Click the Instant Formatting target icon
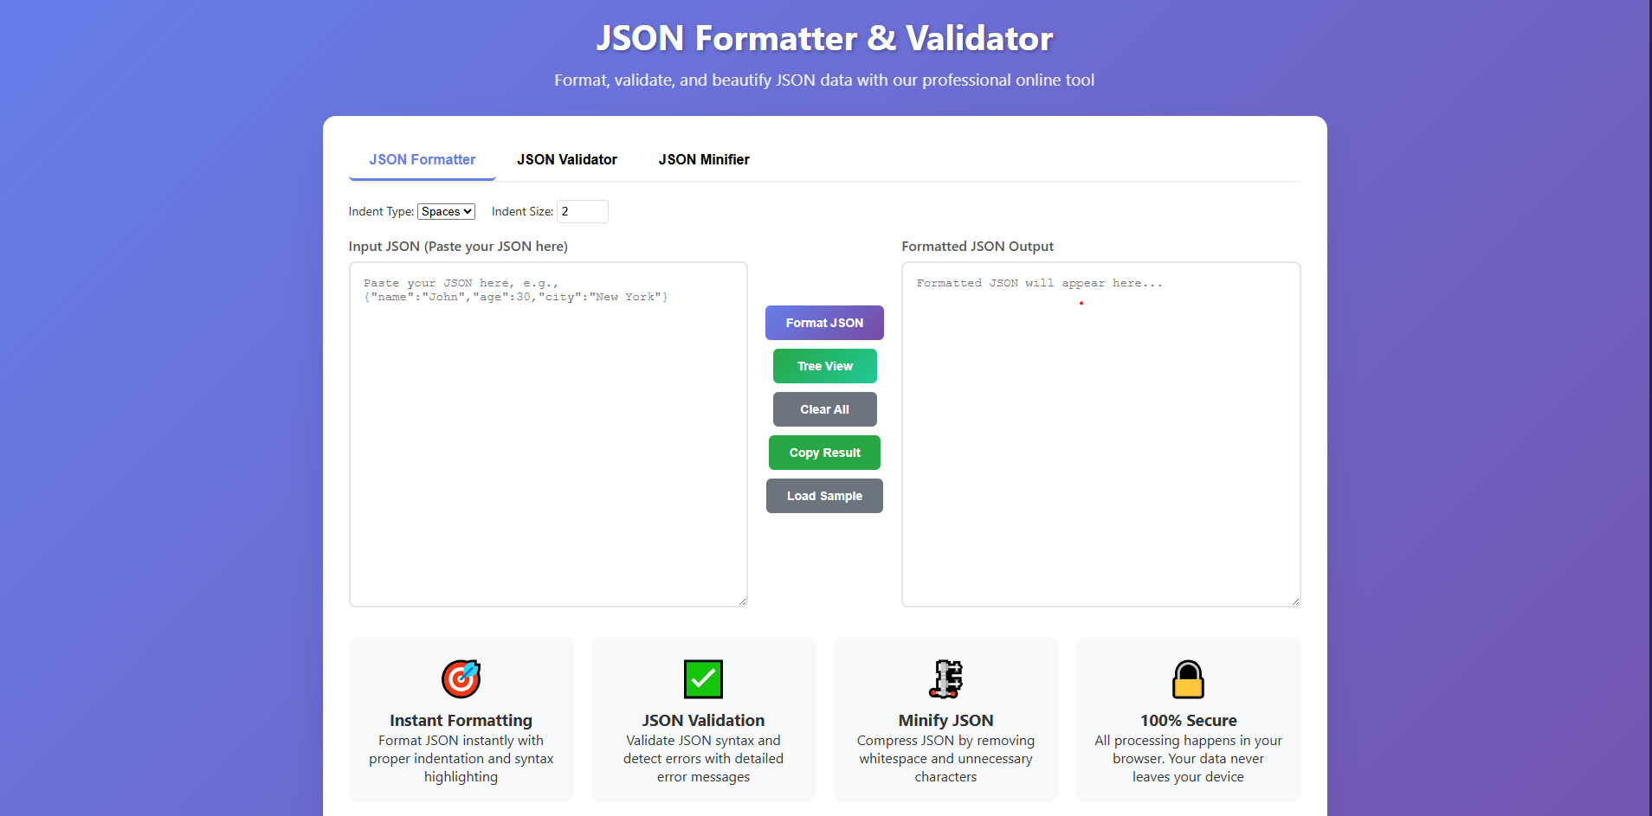This screenshot has width=1652, height=816. (x=461, y=678)
